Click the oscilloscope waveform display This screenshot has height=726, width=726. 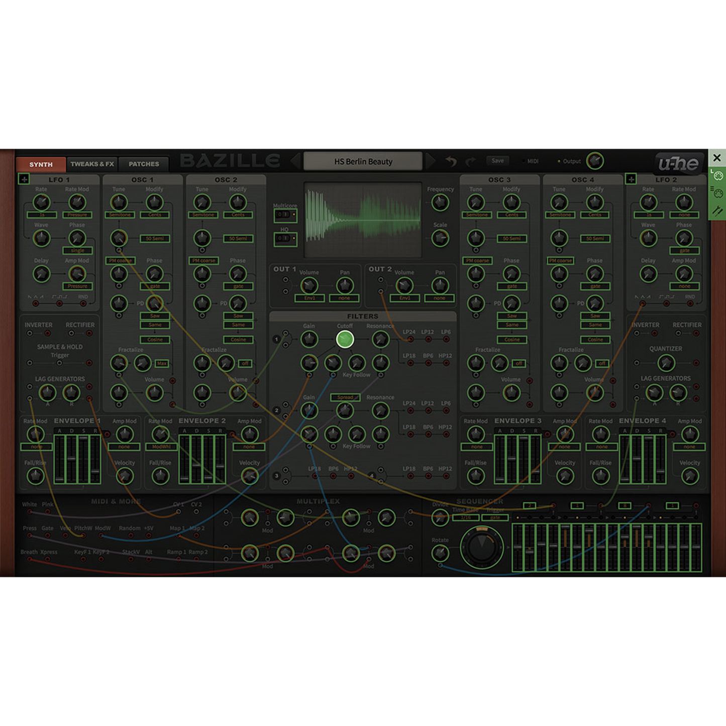click(363, 219)
